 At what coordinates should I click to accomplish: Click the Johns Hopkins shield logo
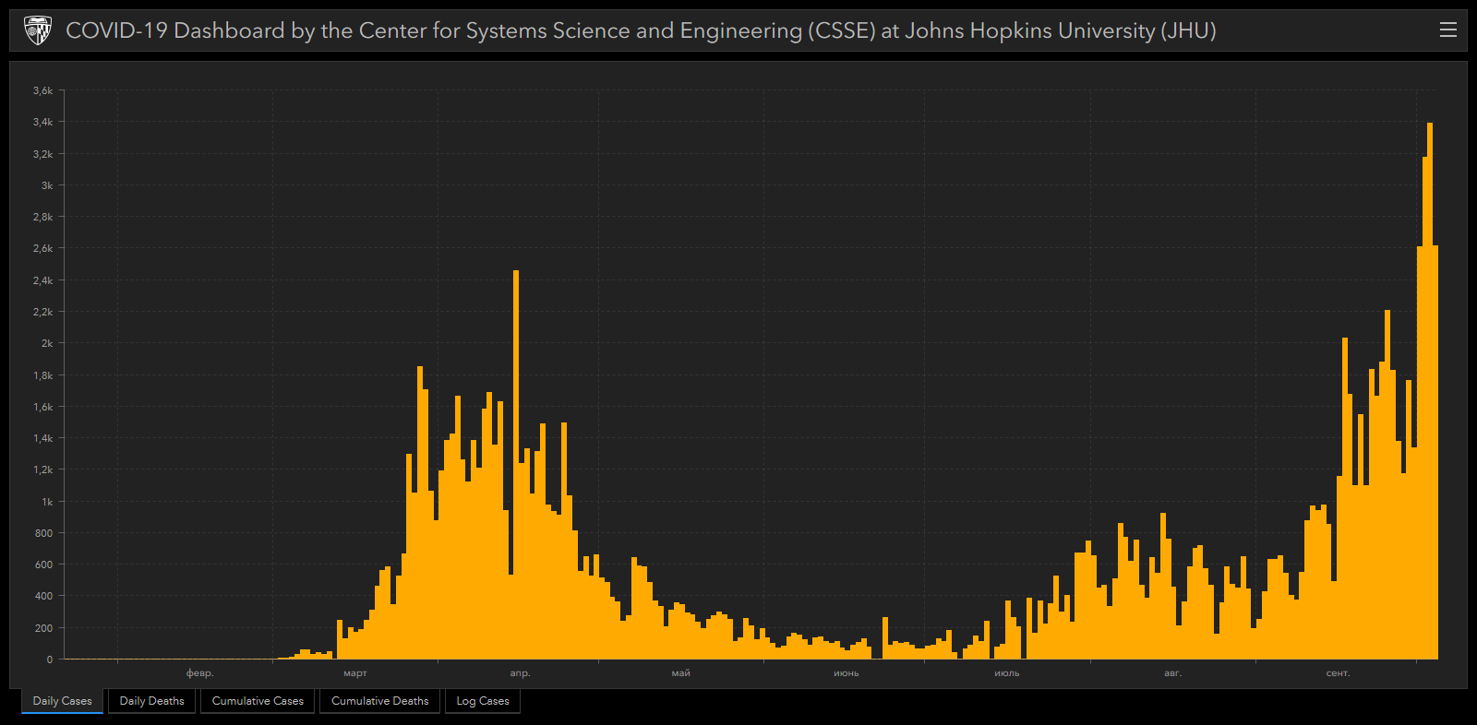(37, 30)
